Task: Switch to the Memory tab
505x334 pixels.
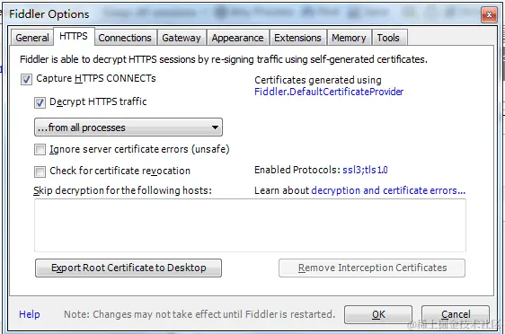Action: 350,38
